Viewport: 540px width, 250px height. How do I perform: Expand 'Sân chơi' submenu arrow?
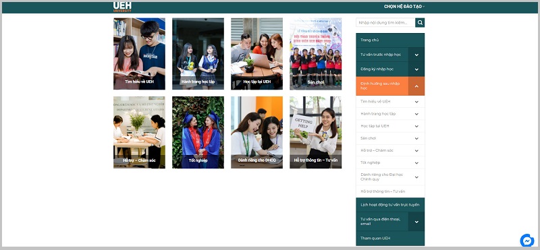416,138
